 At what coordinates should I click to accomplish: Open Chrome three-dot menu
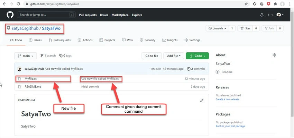pos(289,4)
